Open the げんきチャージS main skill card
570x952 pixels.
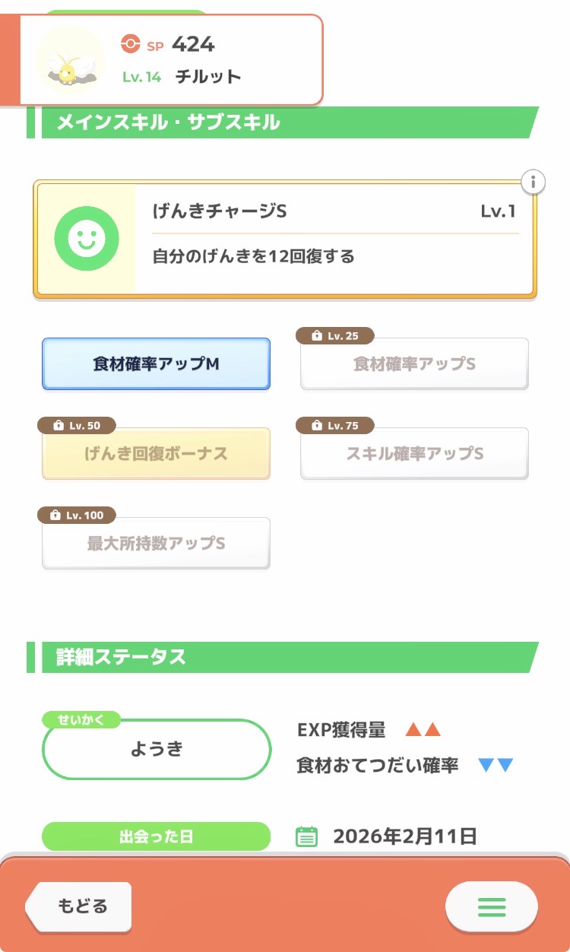pos(334,239)
